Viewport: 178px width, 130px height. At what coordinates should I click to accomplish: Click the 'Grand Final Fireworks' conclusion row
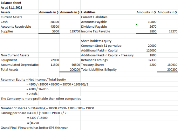(x=34, y=128)
